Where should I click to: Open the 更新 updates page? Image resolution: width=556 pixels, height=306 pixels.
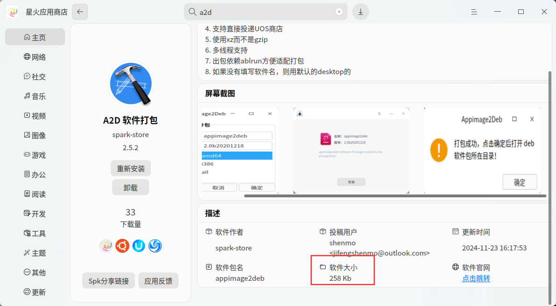(x=35, y=292)
